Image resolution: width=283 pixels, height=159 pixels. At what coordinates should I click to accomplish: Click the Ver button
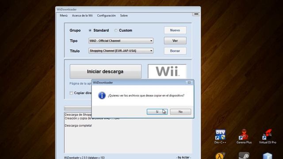click(175, 41)
